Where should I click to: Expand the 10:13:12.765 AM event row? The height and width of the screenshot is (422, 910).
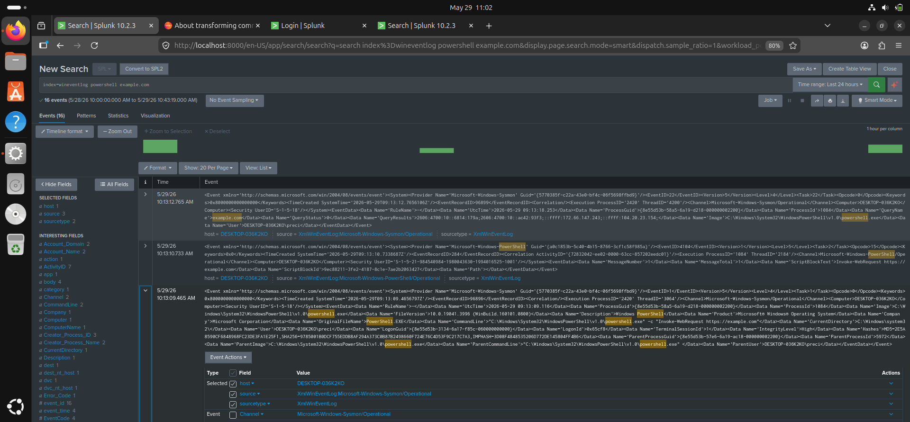coord(145,194)
